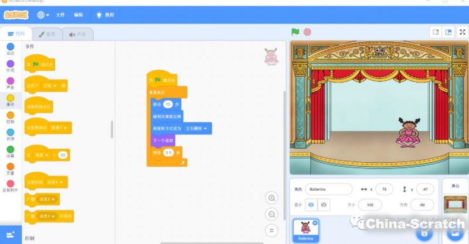Click the sprite name field showing Ballerina
This screenshot has width=469, height=244.
click(x=328, y=189)
